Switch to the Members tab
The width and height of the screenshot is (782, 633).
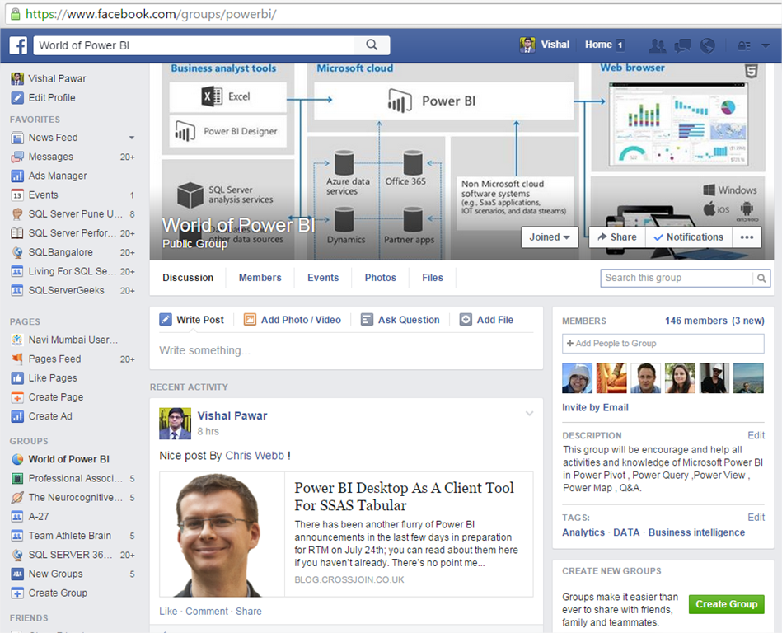[260, 278]
